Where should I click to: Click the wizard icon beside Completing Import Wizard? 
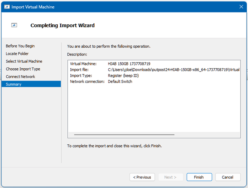click(14, 25)
